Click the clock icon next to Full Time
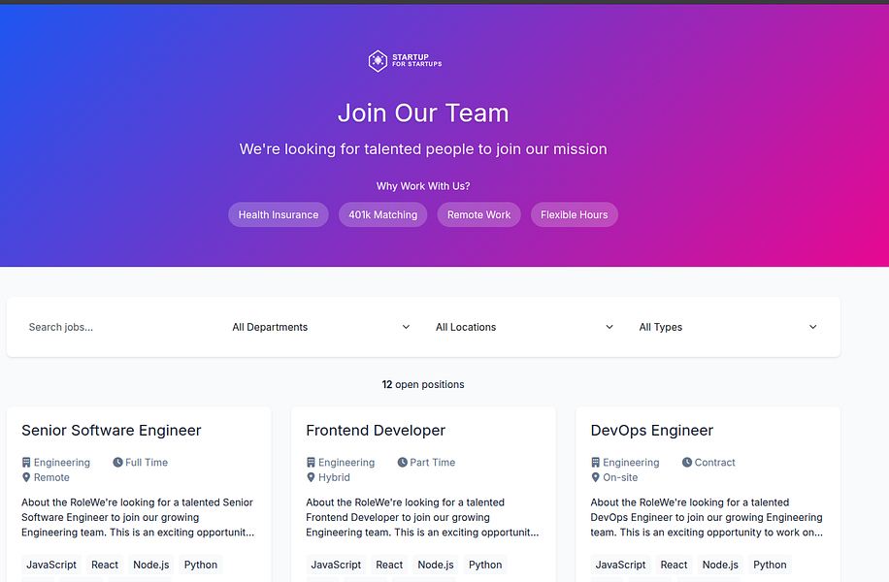The height and width of the screenshot is (582, 889). 116,463
